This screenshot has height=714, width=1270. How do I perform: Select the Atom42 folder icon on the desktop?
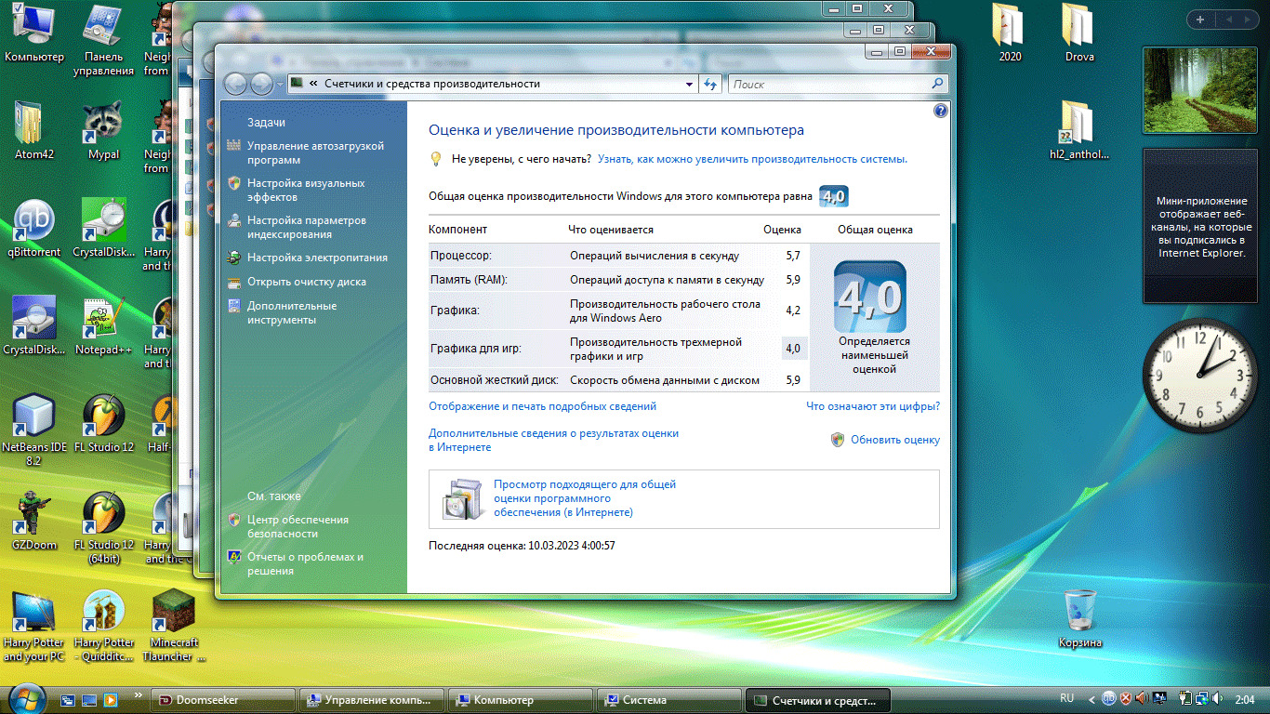[x=33, y=131]
